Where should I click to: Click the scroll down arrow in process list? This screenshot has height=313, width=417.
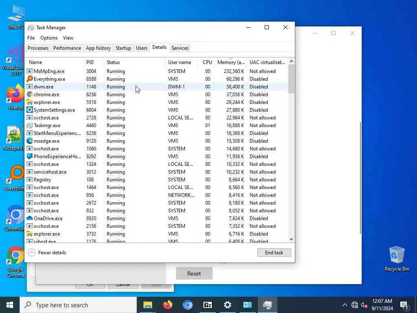pyautogui.click(x=291, y=239)
